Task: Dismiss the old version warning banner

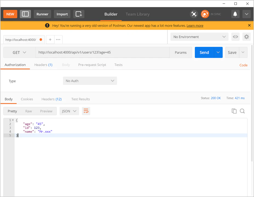Action: [249, 25]
